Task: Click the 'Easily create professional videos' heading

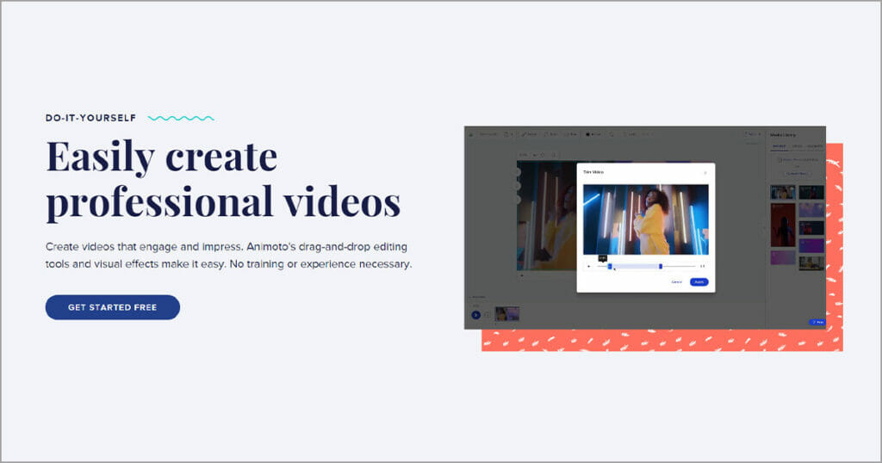Action: click(223, 179)
